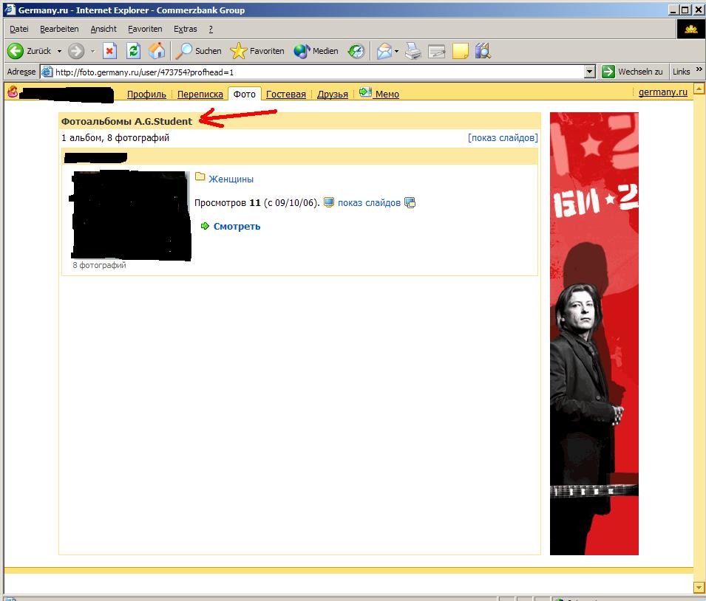Click the Stop loading icon in toolbar

coord(109,51)
